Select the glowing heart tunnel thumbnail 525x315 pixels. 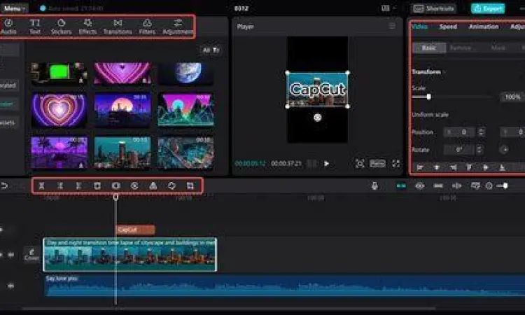click(x=59, y=110)
